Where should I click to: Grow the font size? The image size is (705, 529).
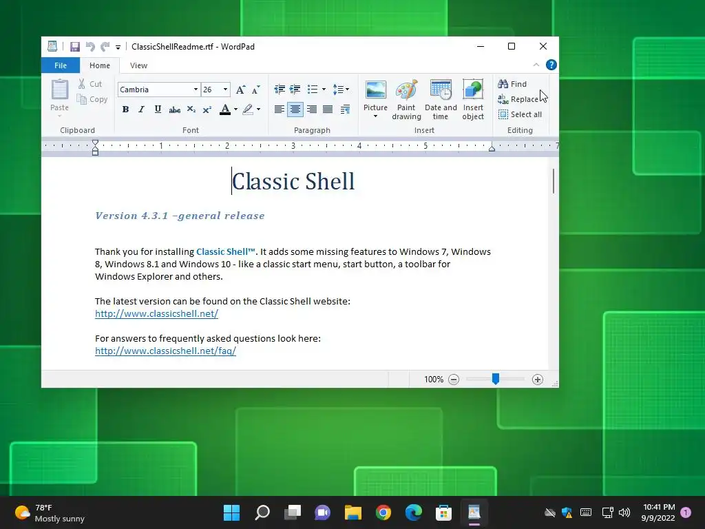click(x=240, y=89)
